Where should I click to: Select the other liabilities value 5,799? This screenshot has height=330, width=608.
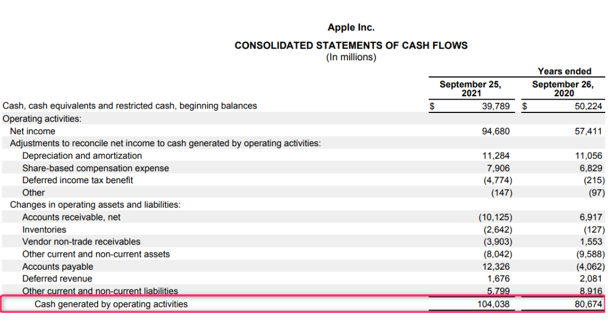point(498,291)
